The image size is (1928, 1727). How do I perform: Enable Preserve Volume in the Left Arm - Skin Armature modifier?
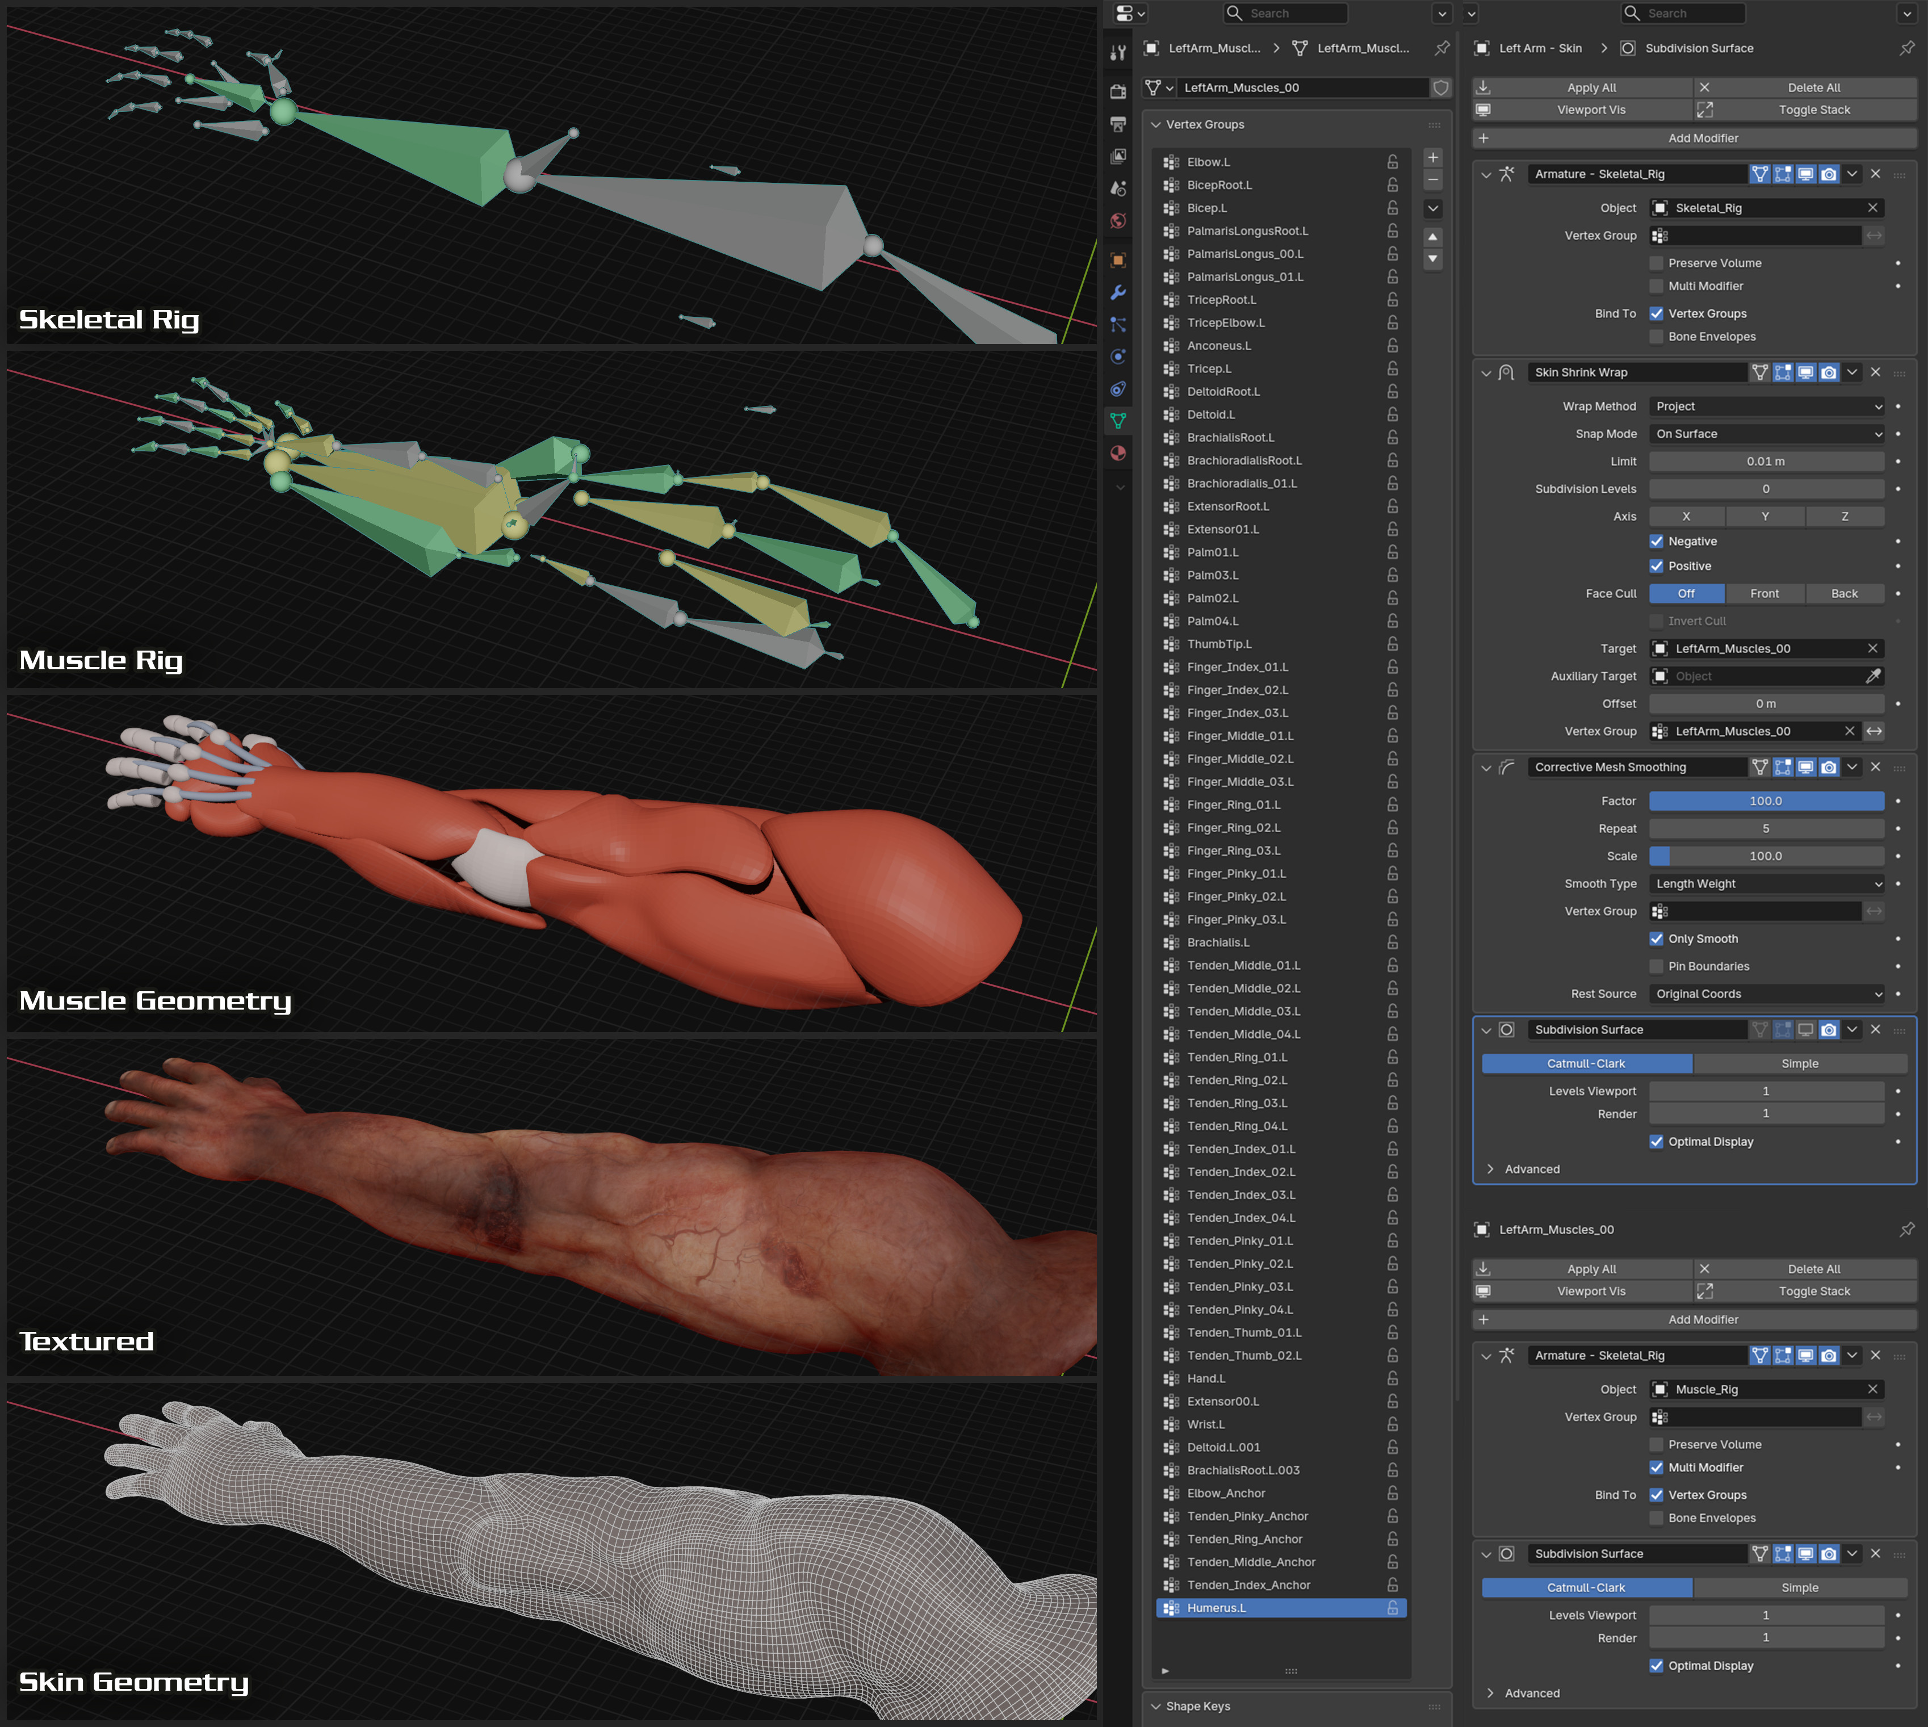click(x=1657, y=263)
